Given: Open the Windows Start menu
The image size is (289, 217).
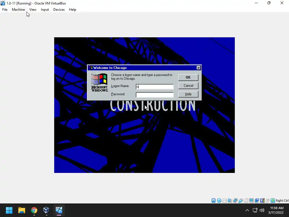Looking at the screenshot, I should click(9, 210).
